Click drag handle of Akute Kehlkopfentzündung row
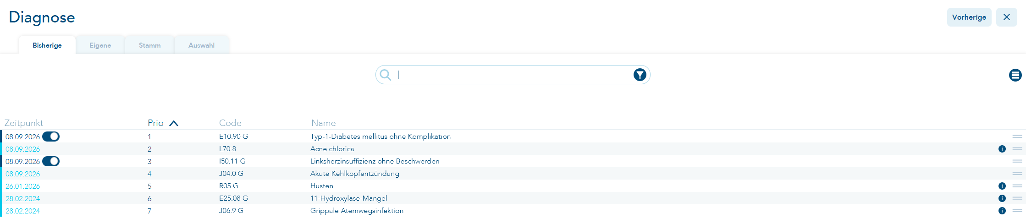Screen dimensions: 1026x224 [1017, 174]
